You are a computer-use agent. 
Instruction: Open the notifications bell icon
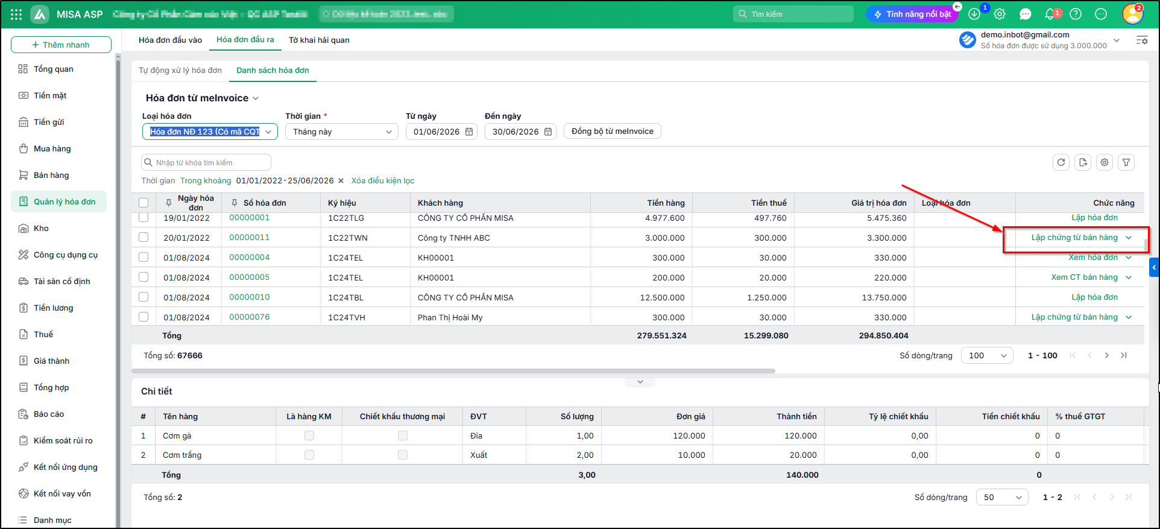[1050, 14]
